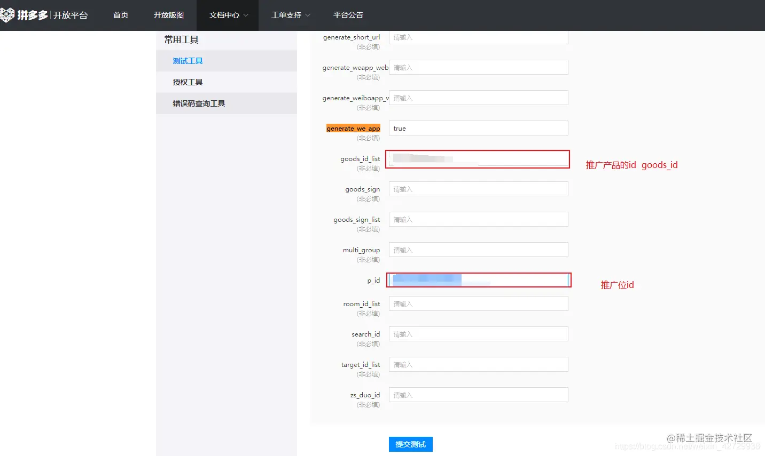Click the goods_id_list field label

pyautogui.click(x=360, y=159)
